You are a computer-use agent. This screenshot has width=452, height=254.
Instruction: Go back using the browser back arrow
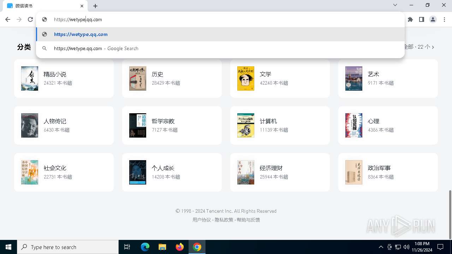[x=8, y=19]
